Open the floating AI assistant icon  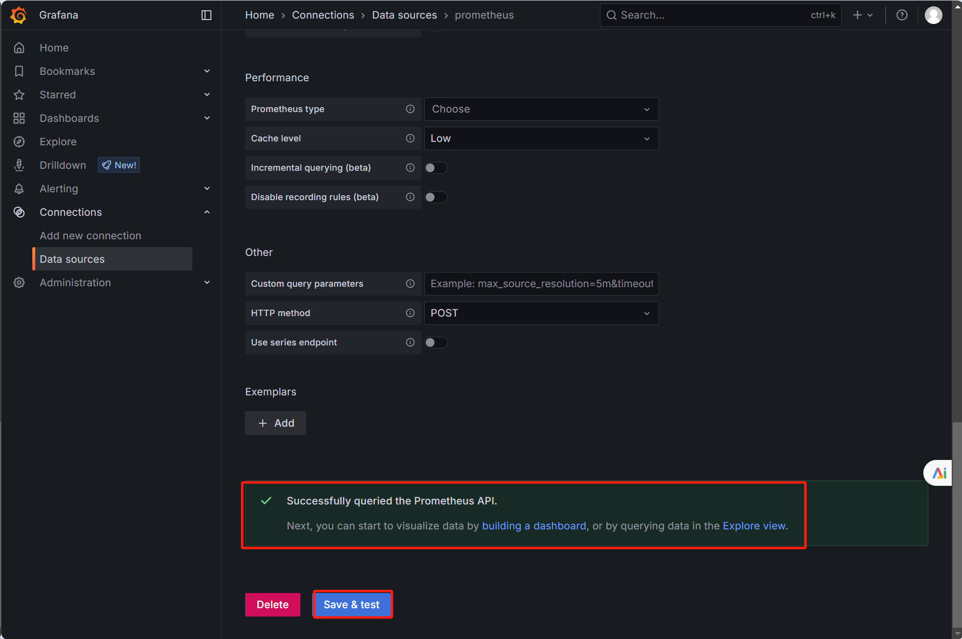coord(939,473)
